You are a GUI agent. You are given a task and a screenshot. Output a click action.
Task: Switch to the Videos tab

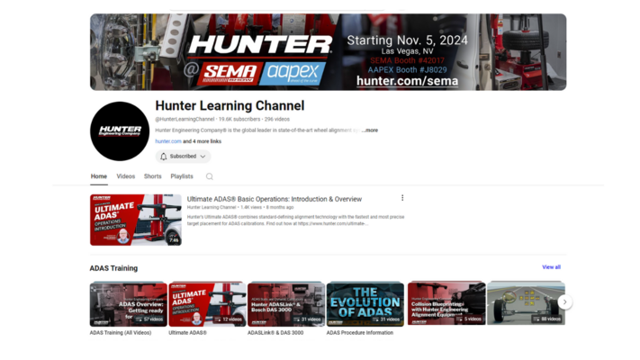coord(126,176)
